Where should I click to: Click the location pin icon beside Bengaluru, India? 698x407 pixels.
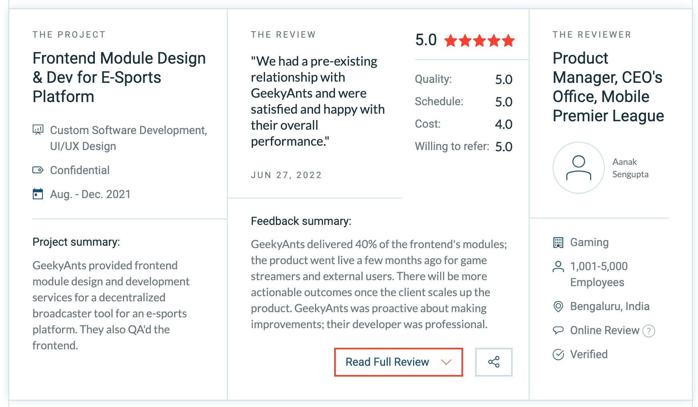(x=558, y=307)
